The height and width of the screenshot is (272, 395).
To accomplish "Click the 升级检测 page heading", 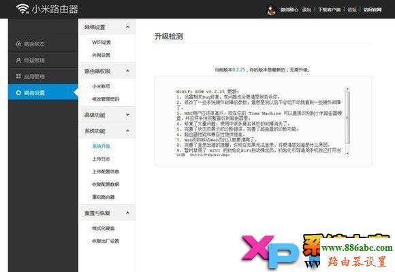I will coord(169,36).
